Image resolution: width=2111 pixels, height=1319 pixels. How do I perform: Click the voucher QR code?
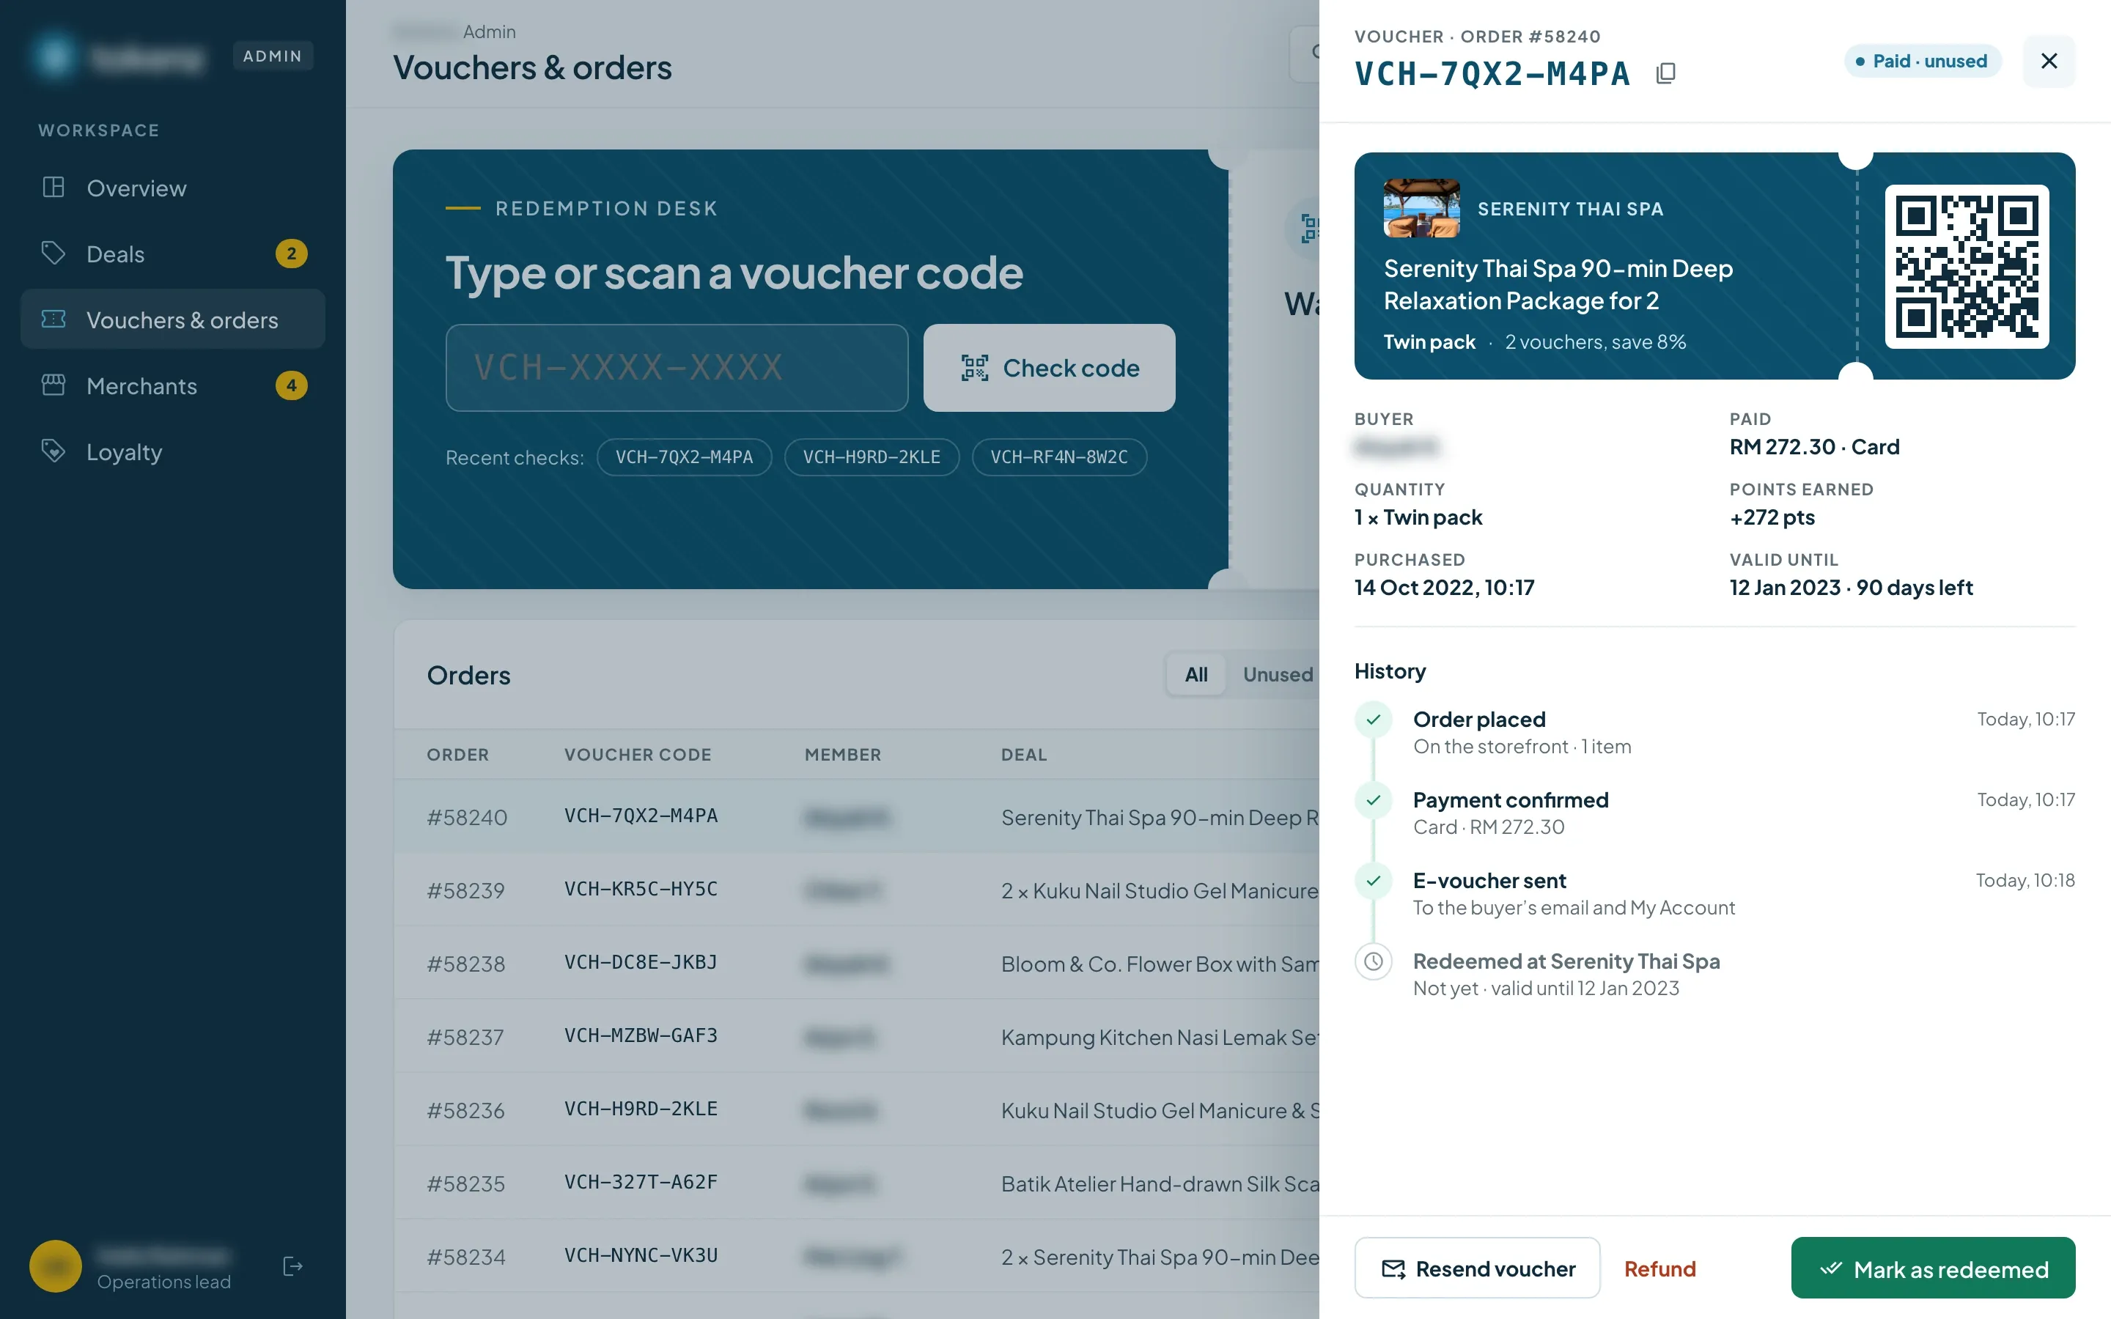(1966, 267)
